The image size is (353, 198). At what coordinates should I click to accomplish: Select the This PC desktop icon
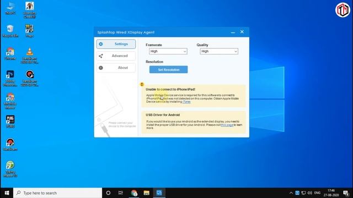[x=10, y=8]
